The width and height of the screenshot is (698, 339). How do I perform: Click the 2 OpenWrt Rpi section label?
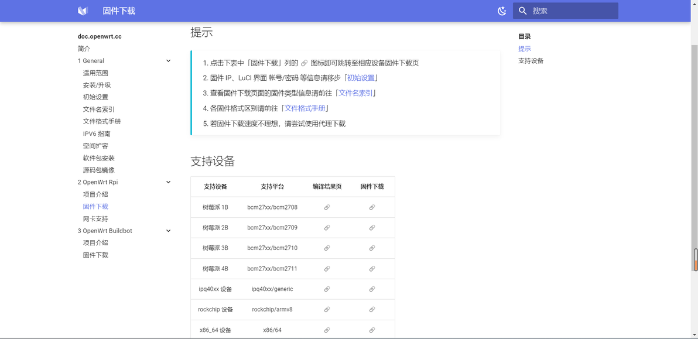click(x=97, y=182)
